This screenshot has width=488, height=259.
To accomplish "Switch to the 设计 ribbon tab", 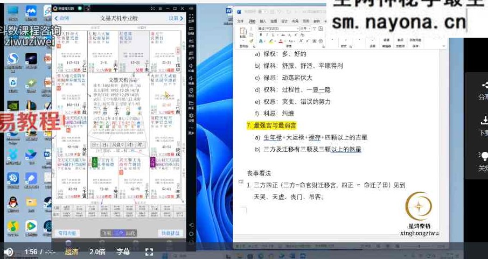I will (284, 21).
